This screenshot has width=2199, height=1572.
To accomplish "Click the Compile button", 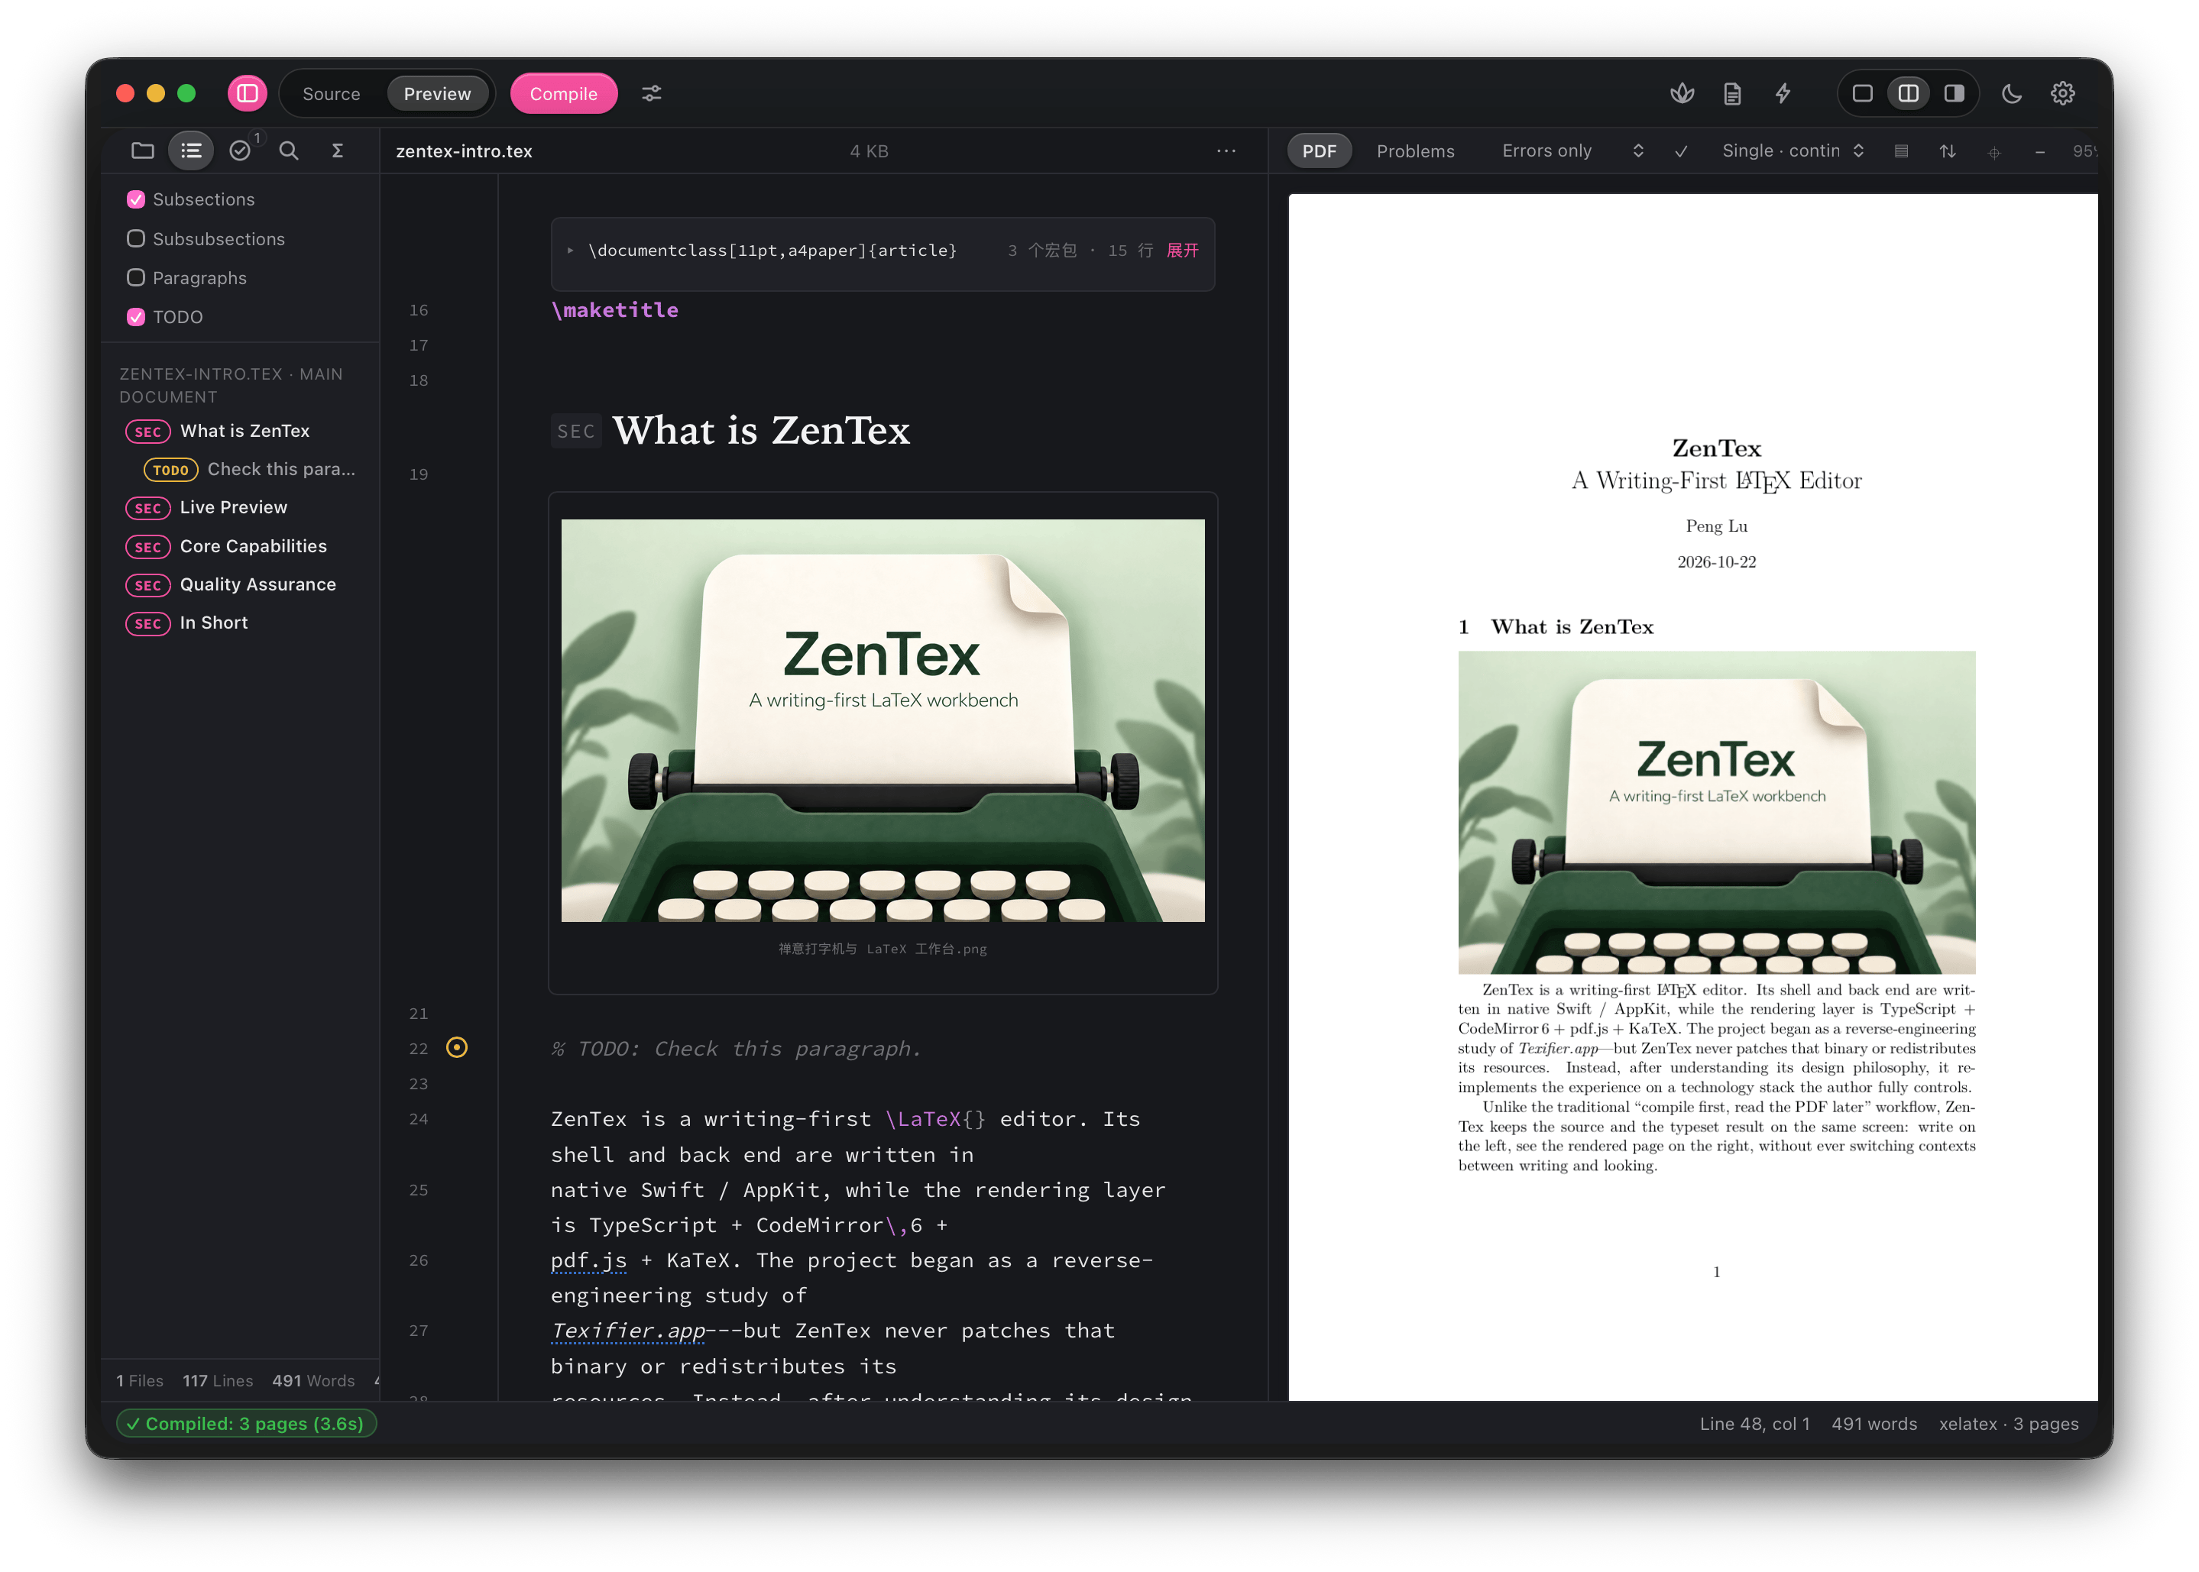I will click(x=564, y=93).
